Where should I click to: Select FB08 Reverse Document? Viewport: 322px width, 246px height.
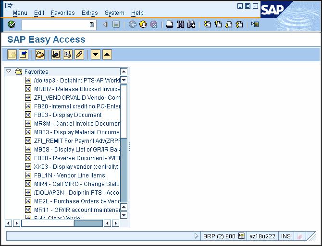77,158
